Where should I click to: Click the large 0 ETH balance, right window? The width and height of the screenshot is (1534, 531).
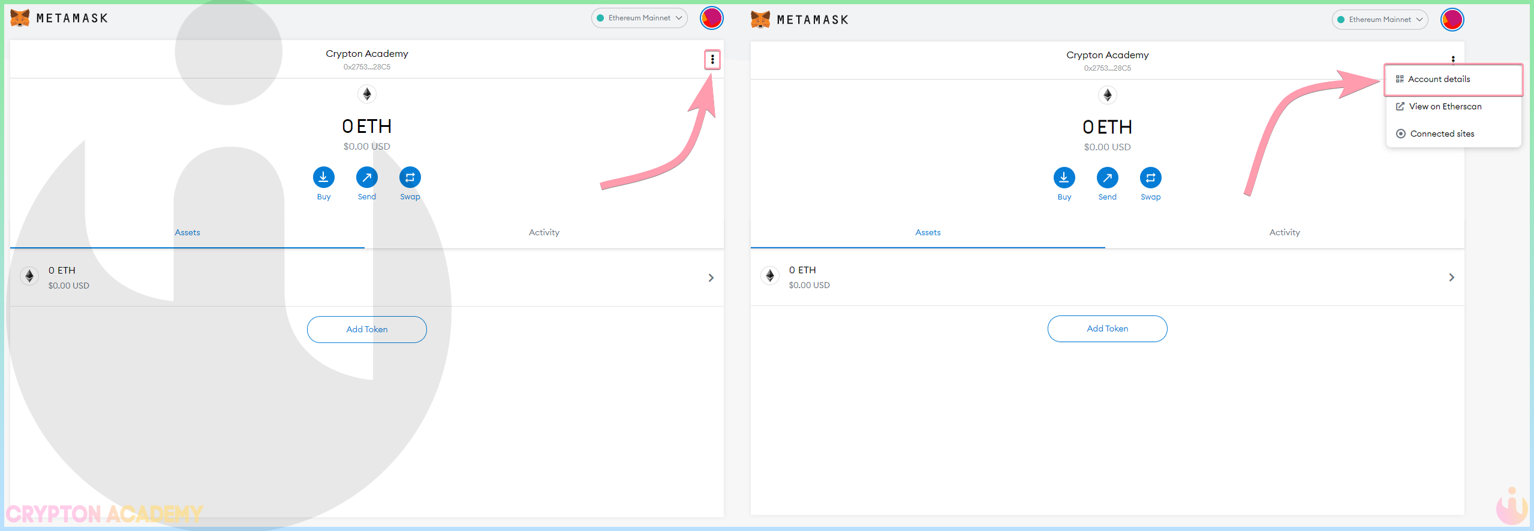(x=1108, y=127)
